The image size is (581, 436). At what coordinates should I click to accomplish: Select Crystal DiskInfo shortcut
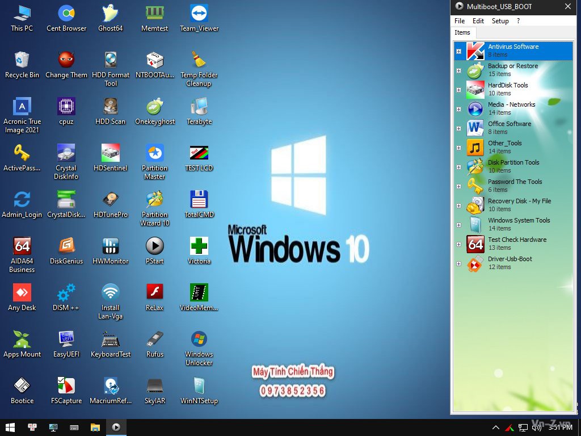(x=66, y=162)
